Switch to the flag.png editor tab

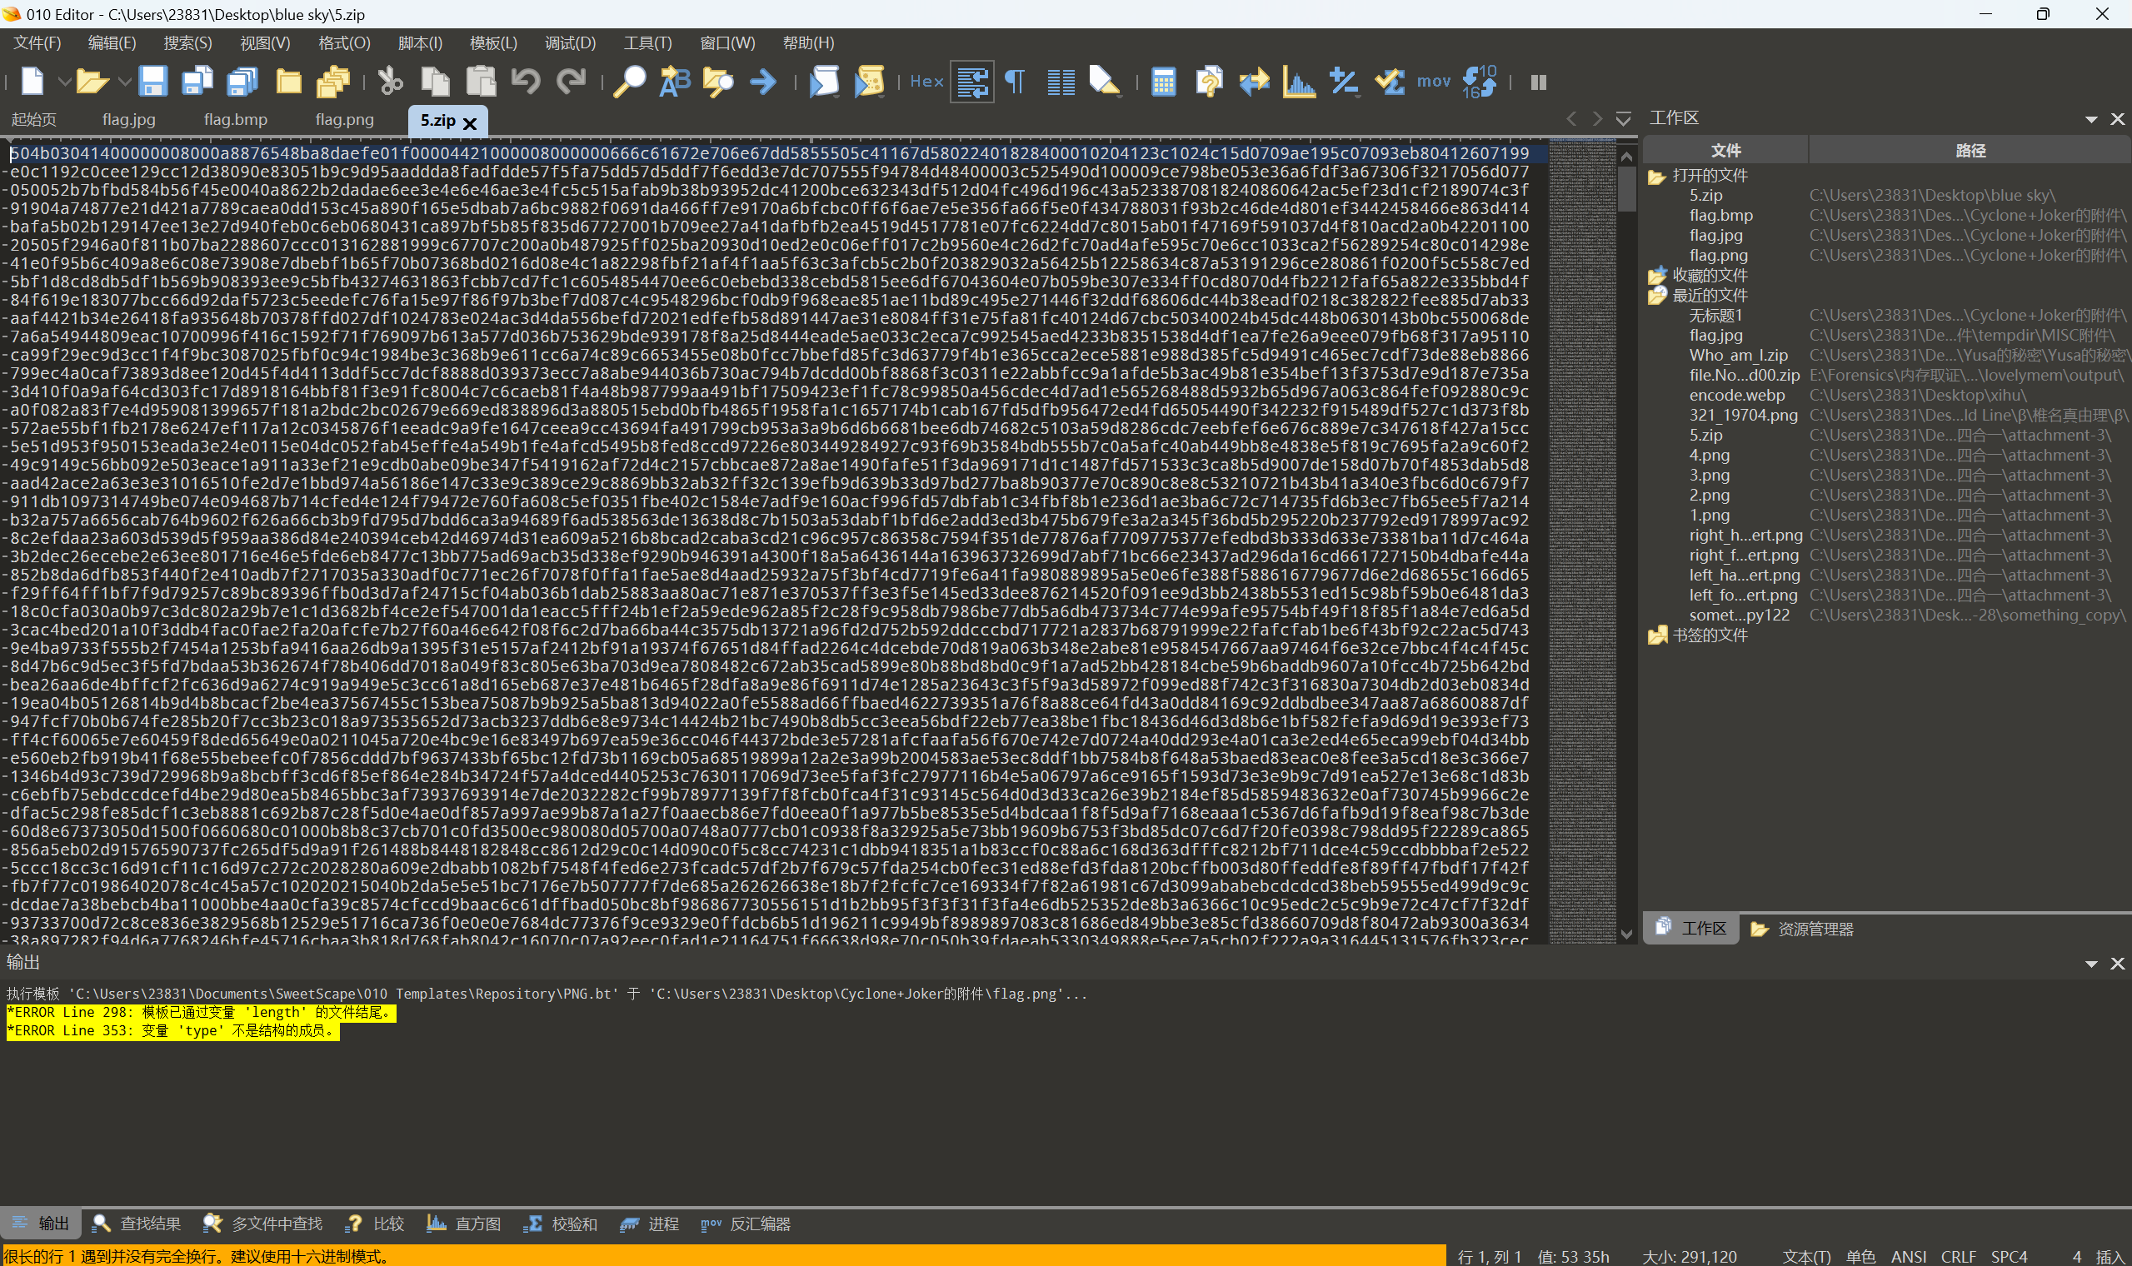(x=345, y=119)
